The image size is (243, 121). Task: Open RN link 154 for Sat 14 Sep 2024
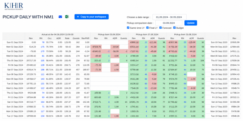[x=42, y=102]
